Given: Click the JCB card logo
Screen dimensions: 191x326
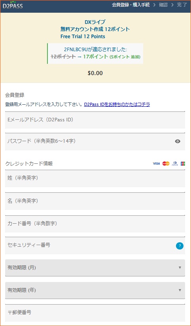Looking at the screenshot, I should pyautogui.click(x=183, y=164).
